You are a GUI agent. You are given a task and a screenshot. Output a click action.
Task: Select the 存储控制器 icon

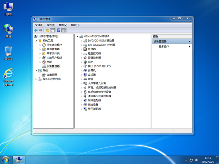pos(85,58)
